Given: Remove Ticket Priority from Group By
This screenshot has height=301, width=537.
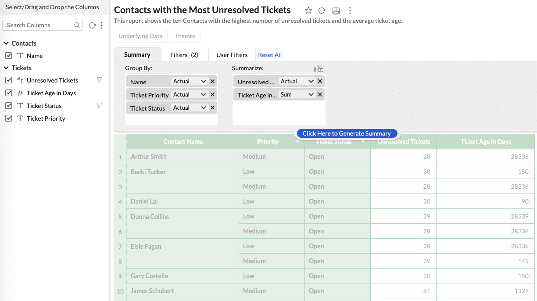Looking at the screenshot, I should (x=212, y=95).
